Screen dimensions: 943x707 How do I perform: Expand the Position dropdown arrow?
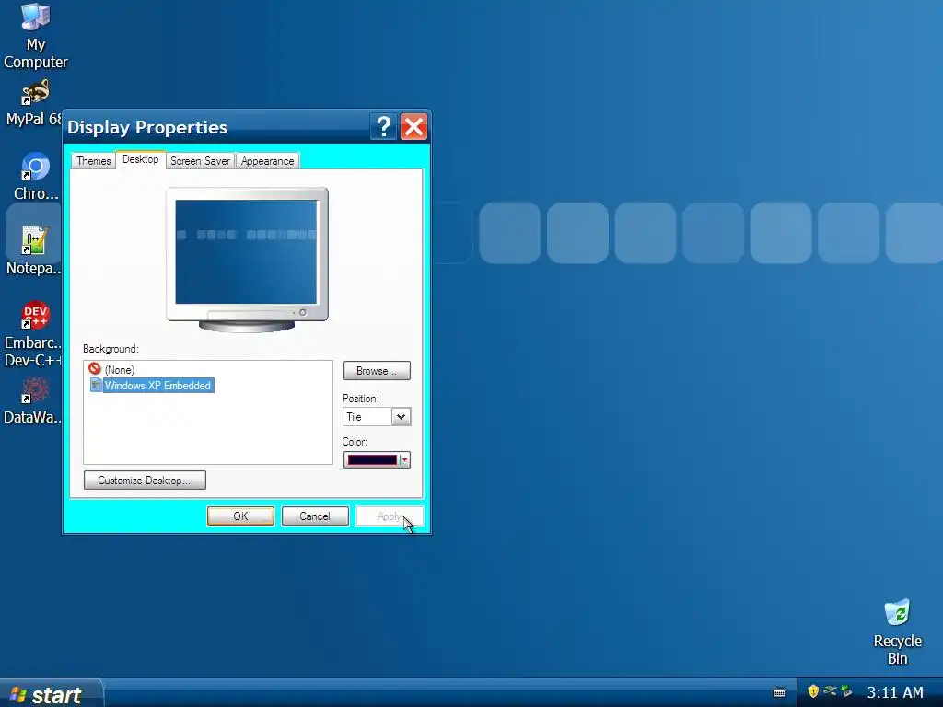(402, 417)
